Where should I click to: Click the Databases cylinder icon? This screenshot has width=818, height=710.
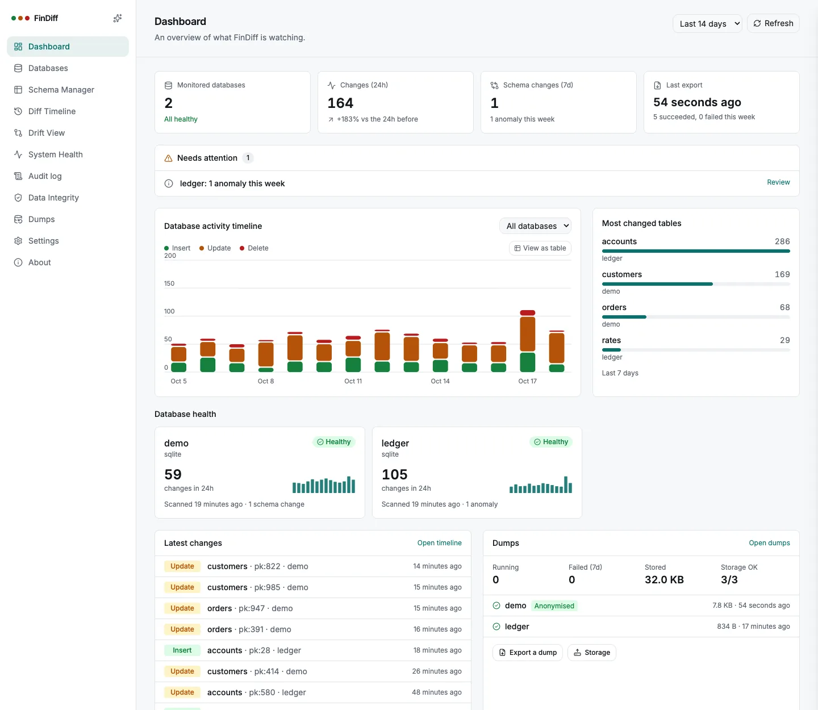18,68
